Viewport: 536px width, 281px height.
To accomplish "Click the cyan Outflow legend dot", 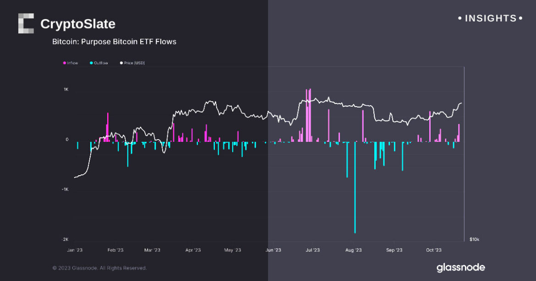I will [x=92, y=63].
